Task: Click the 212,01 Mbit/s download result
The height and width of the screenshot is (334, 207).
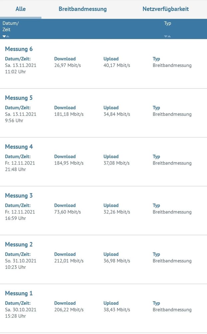Action: (x=69, y=261)
